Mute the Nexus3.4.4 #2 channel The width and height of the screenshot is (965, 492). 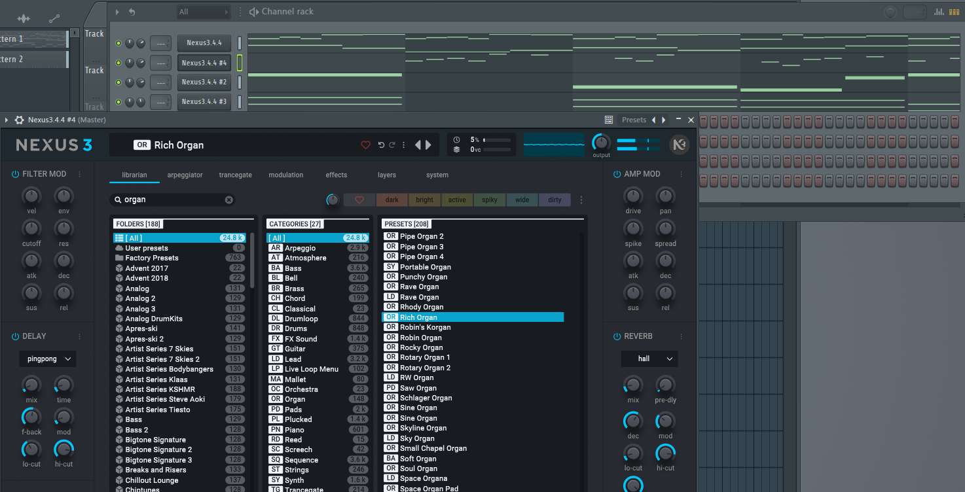click(x=118, y=82)
